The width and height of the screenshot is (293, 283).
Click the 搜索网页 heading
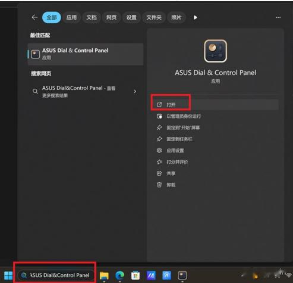coord(41,73)
